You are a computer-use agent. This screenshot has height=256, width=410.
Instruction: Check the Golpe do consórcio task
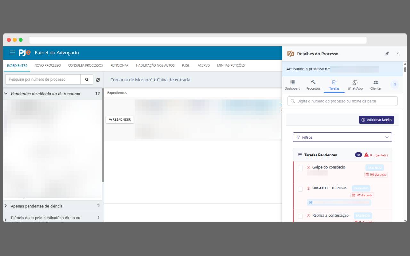[x=300, y=168]
